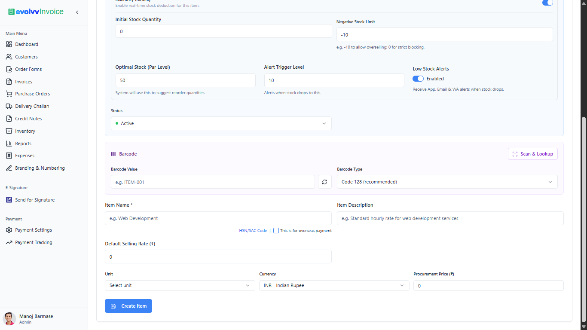Click Manoj Barmase's profile avatar
This screenshot has height=330, width=587.
[x=9, y=319]
